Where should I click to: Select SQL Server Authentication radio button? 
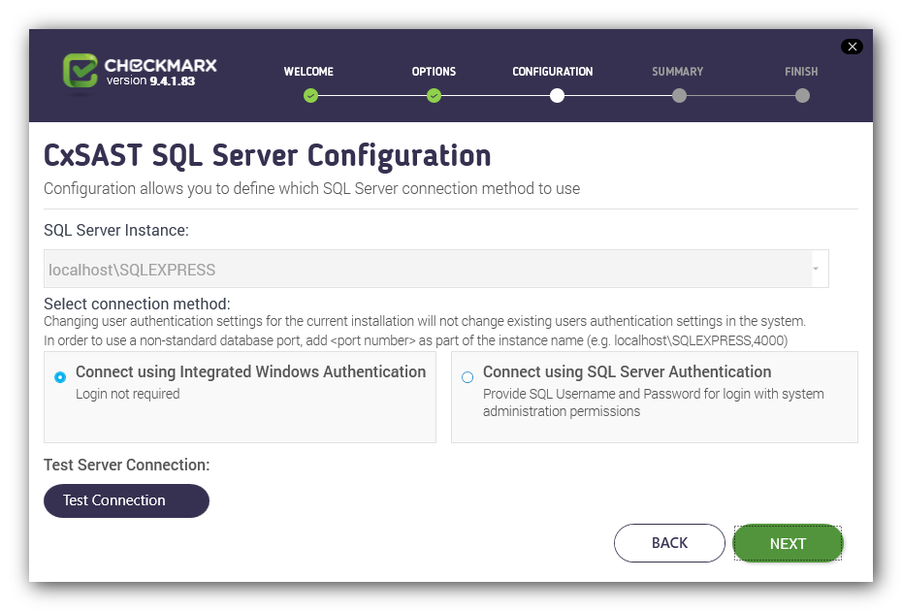[467, 377]
